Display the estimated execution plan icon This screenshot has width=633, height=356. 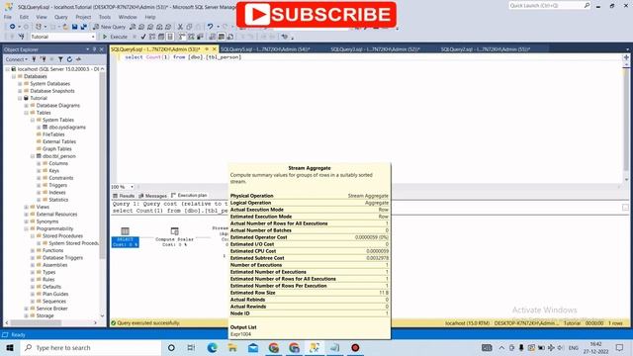click(152, 37)
